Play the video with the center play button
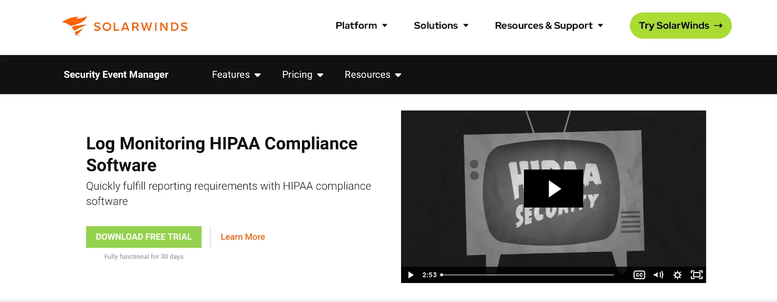This screenshot has width=777, height=302. 554,189
